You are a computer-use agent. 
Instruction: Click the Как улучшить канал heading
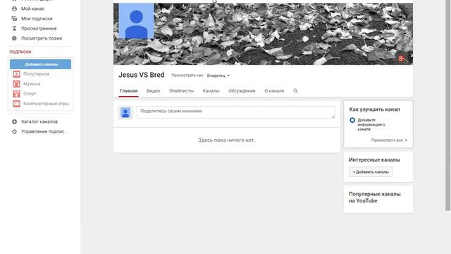coord(374,109)
